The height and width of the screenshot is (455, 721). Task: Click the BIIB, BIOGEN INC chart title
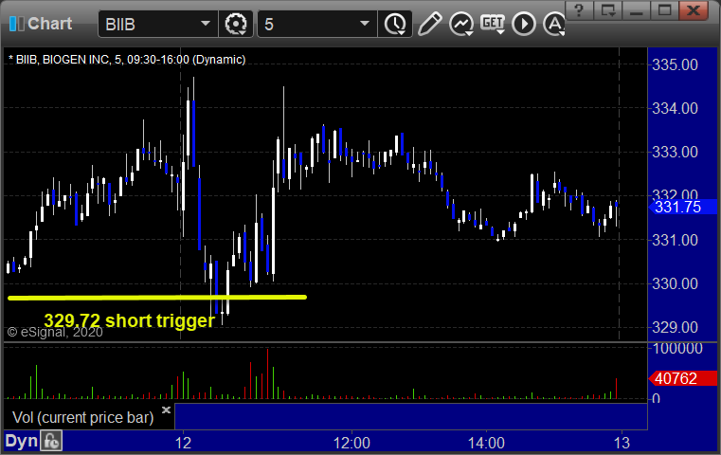pos(127,60)
